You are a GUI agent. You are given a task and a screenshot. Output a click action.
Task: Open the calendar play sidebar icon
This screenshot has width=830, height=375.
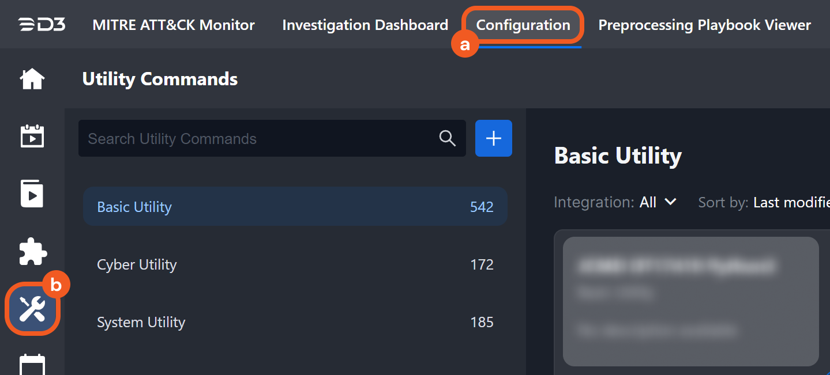pyautogui.click(x=32, y=137)
